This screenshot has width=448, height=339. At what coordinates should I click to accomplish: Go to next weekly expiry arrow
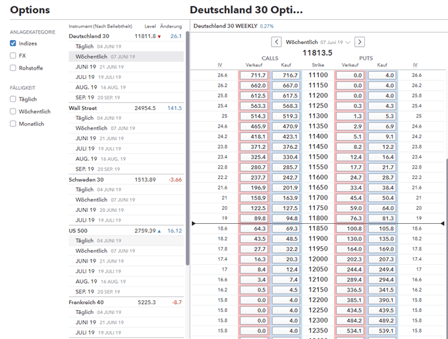(360, 42)
